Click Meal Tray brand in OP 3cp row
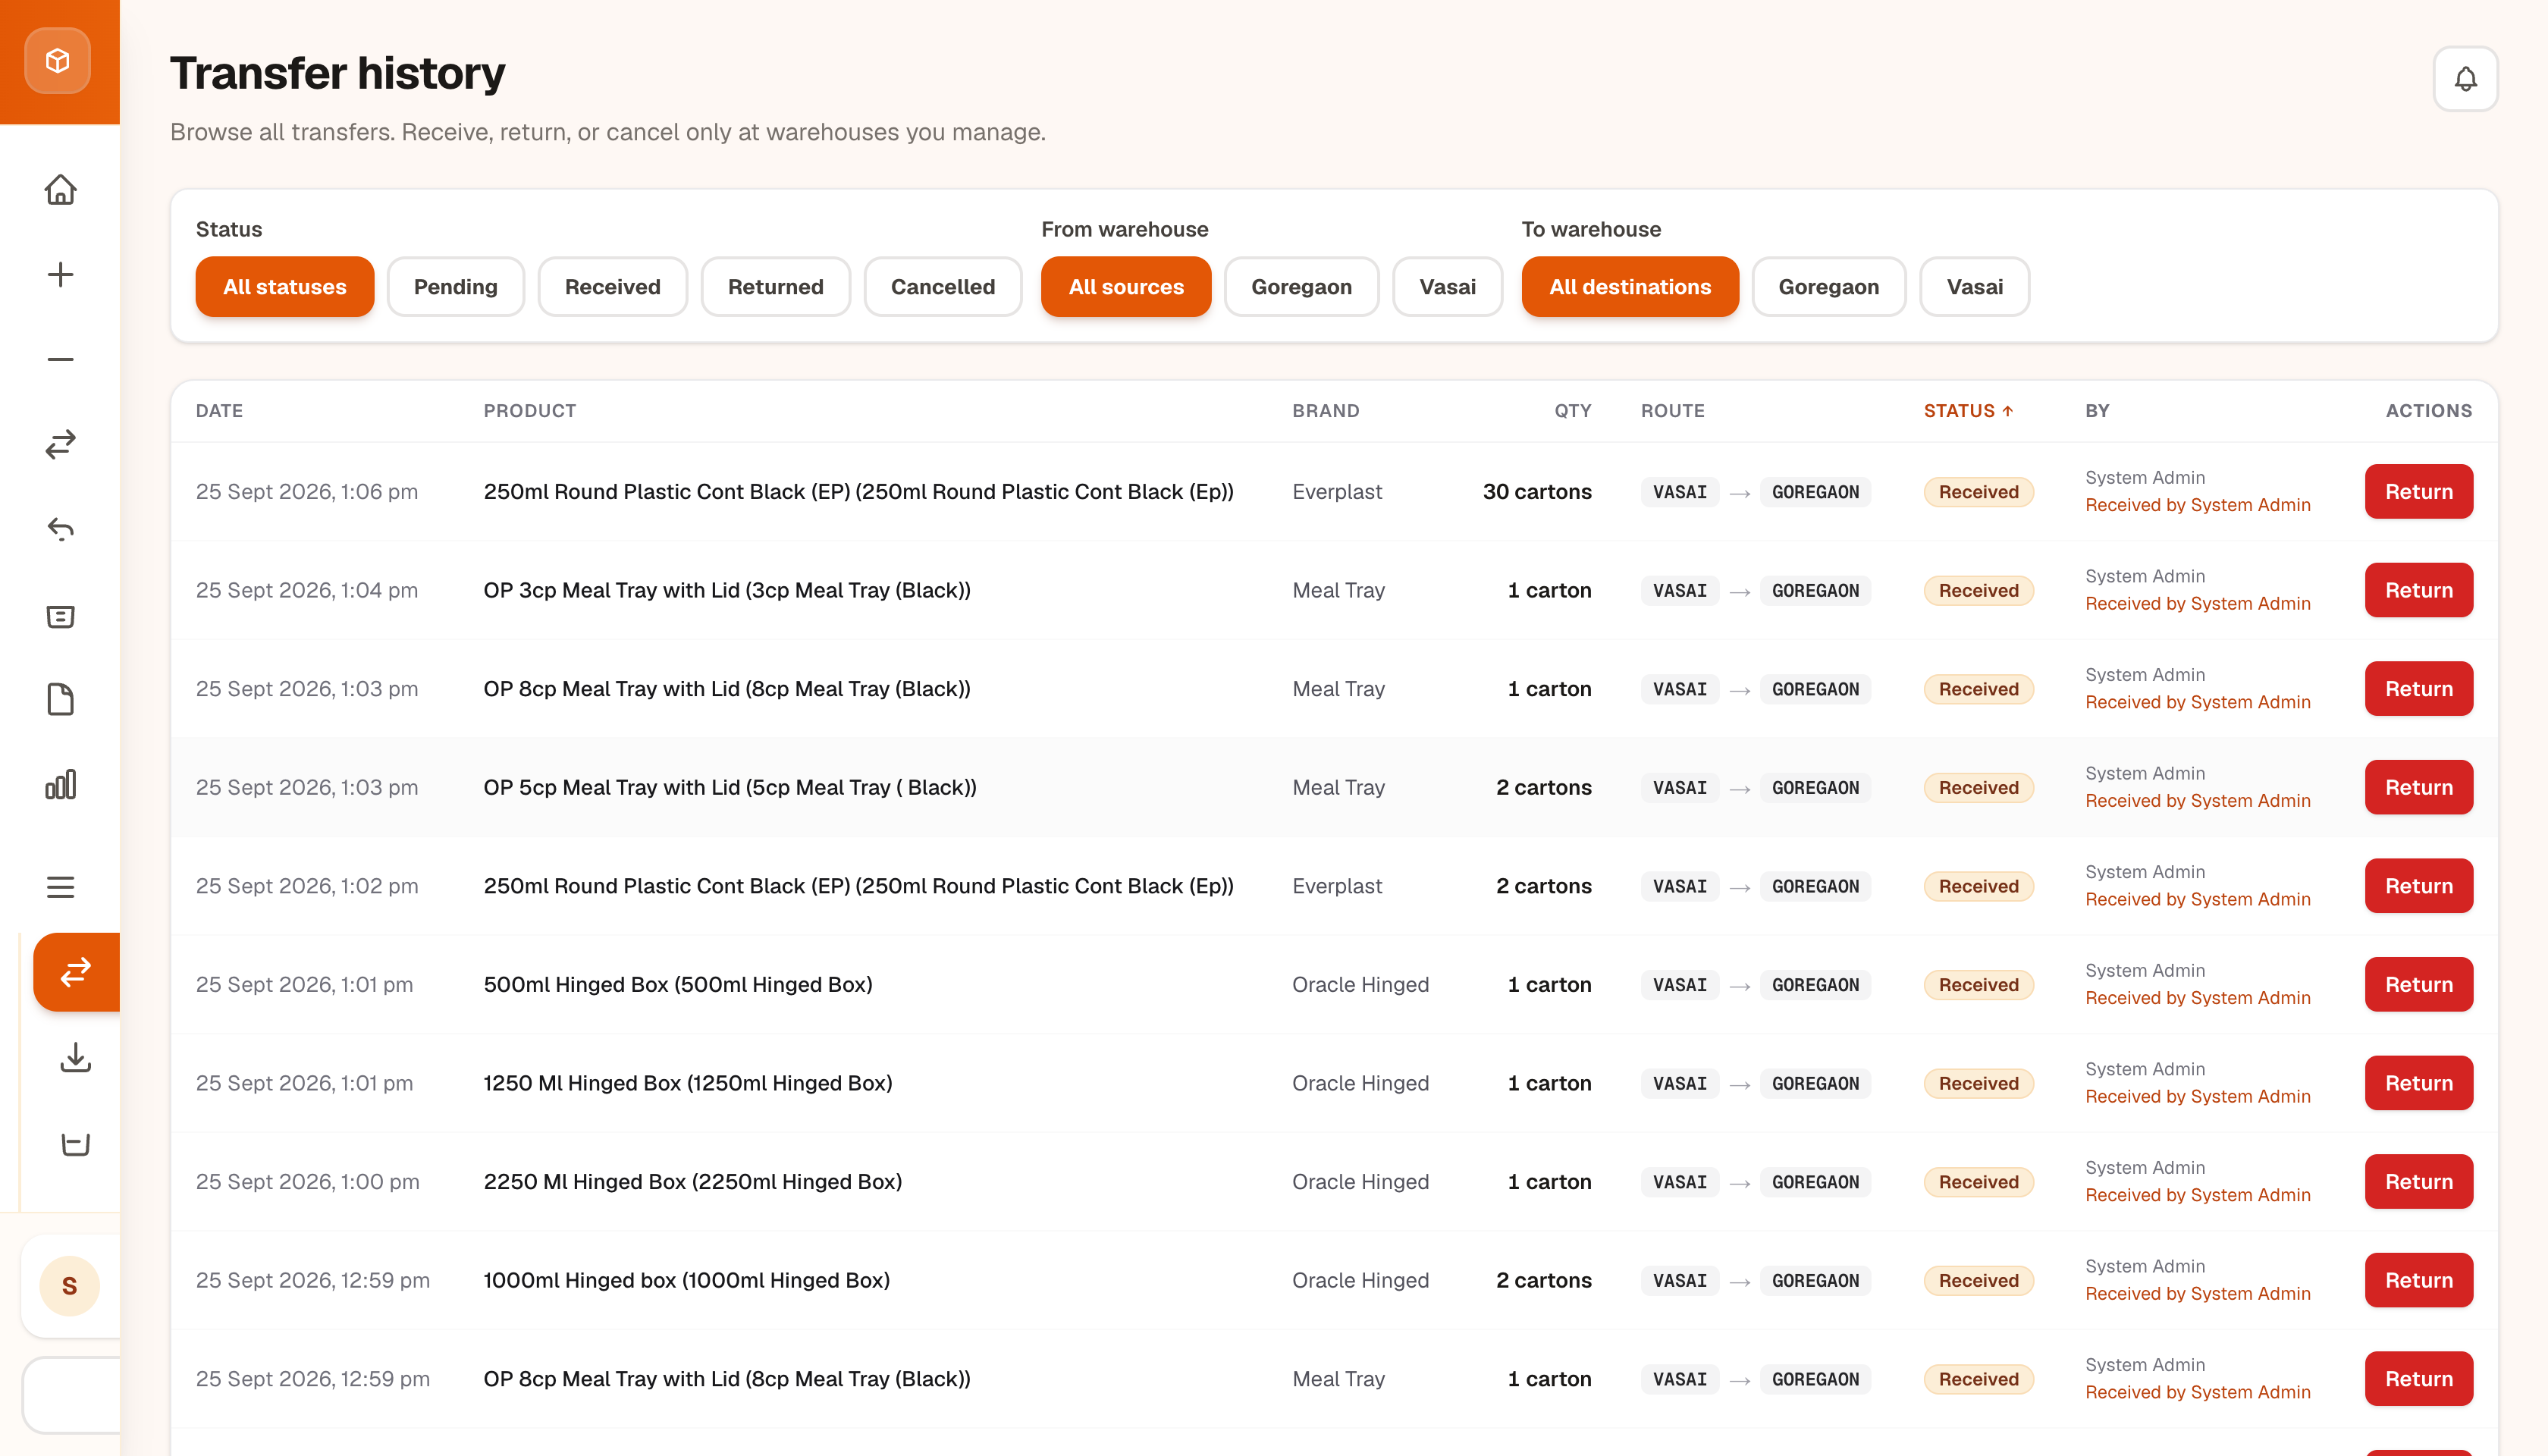This screenshot has height=1456, width=2548. (x=1338, y=591)
